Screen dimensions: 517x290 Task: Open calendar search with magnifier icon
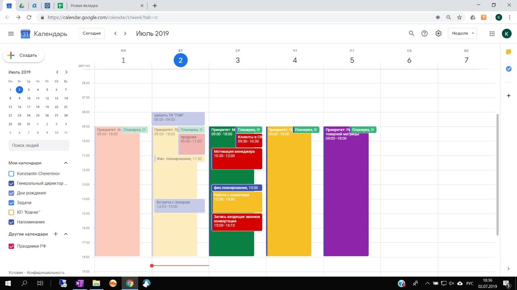click(x=411, y=34)
